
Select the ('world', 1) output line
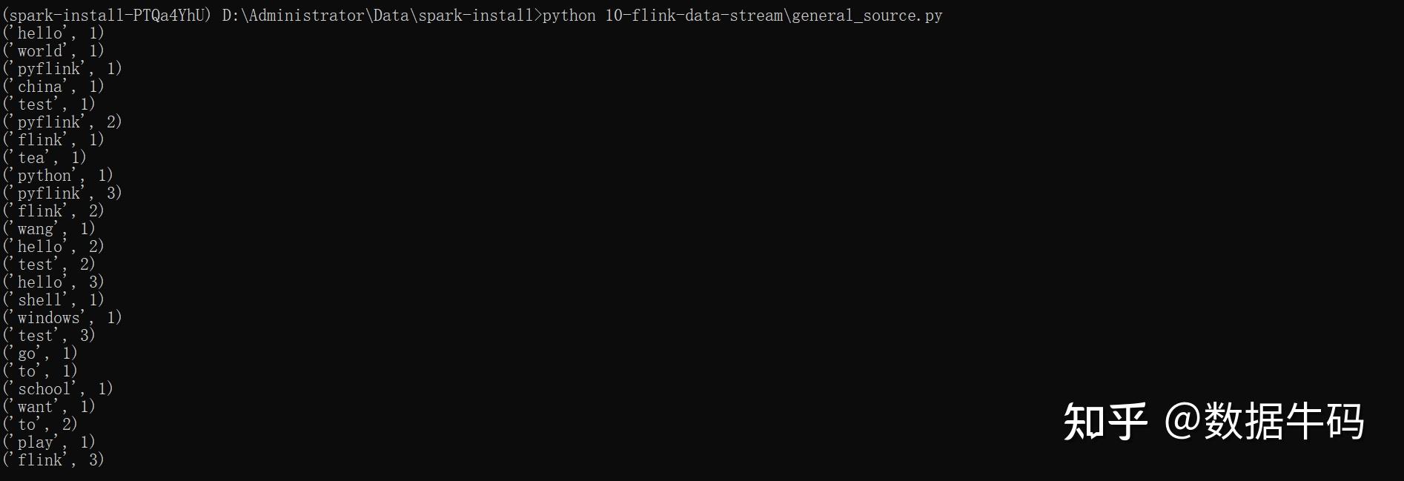pos(53,50)
